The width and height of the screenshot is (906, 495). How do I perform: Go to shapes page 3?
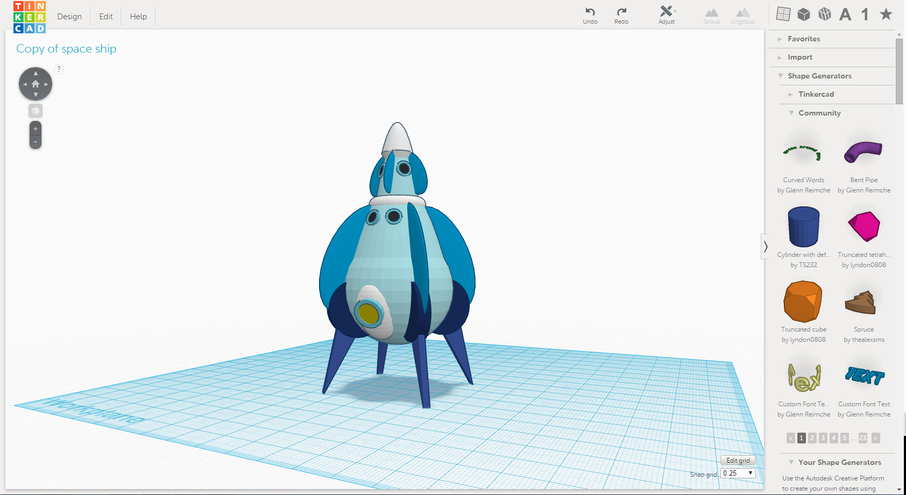coord(823,439)
